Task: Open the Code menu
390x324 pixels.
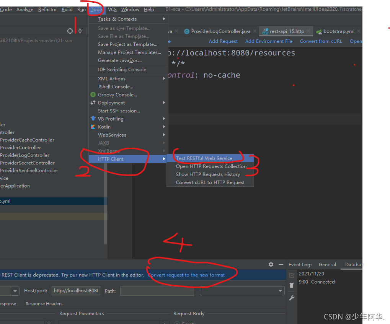Action: click(x=6, y=10)
